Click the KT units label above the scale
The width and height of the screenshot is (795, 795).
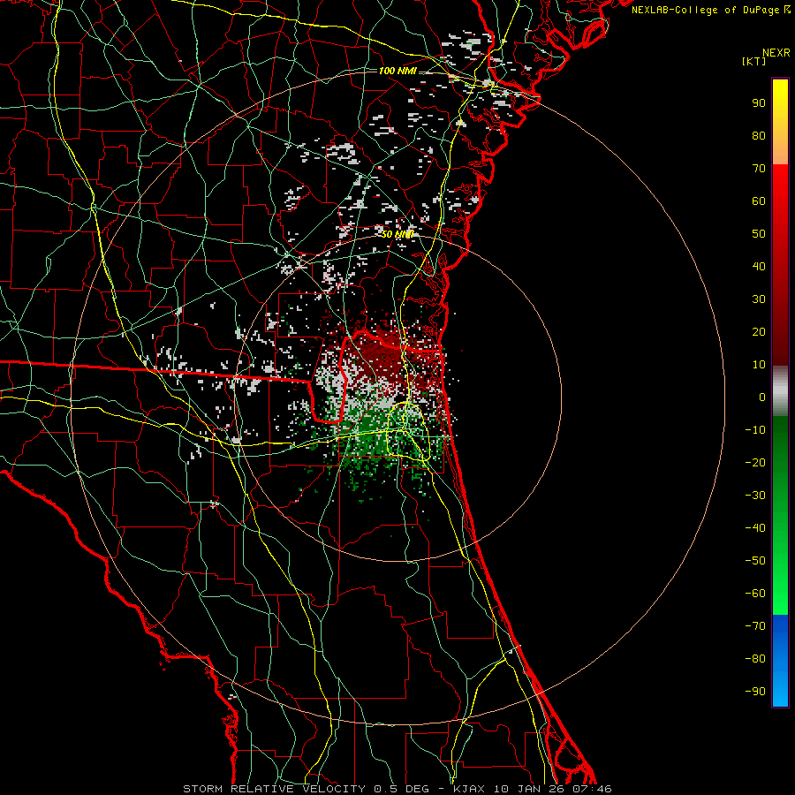(754, 61)
